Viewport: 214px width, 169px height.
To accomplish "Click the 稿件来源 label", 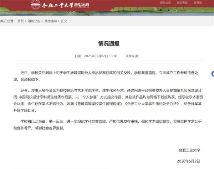I will [x=132, y=56].
